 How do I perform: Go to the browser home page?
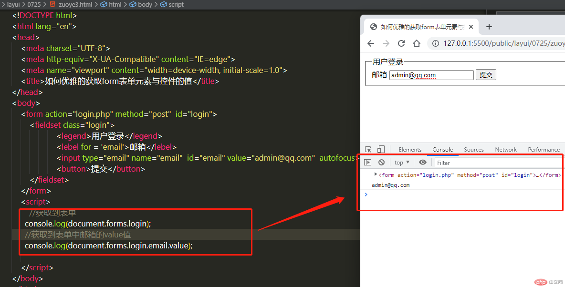click(x=417, y=43)
